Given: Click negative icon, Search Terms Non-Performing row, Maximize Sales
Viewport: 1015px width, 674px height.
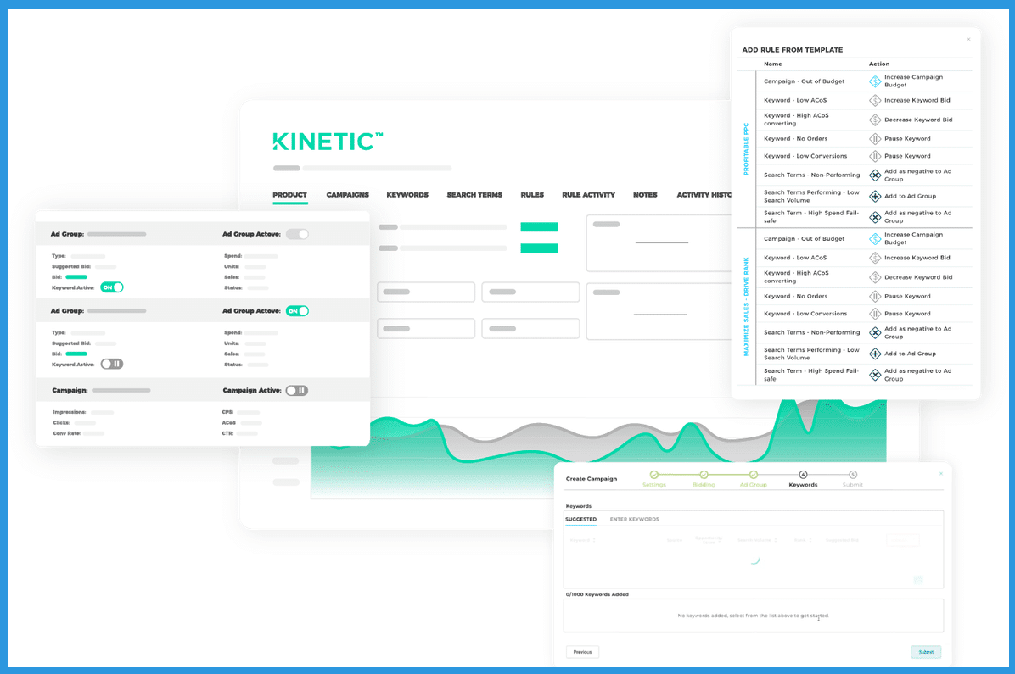Looking at the screenshot, I should tap(874, 332).
